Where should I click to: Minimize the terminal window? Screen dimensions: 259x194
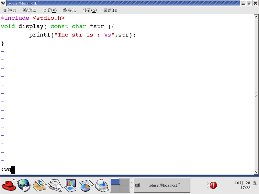point(243,3)
